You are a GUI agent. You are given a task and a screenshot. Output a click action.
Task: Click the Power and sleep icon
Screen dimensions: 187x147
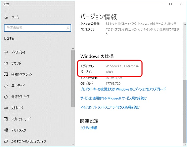coord(6,97)
